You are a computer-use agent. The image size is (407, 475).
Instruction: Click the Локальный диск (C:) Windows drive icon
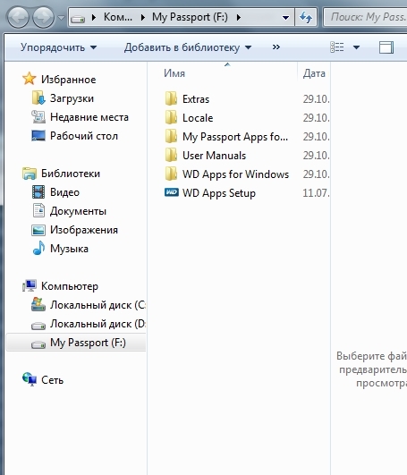tap(38, 304)
